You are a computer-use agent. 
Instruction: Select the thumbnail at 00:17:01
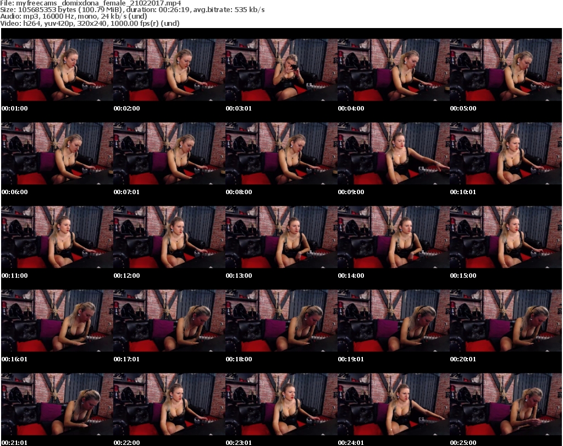(169, 321)
